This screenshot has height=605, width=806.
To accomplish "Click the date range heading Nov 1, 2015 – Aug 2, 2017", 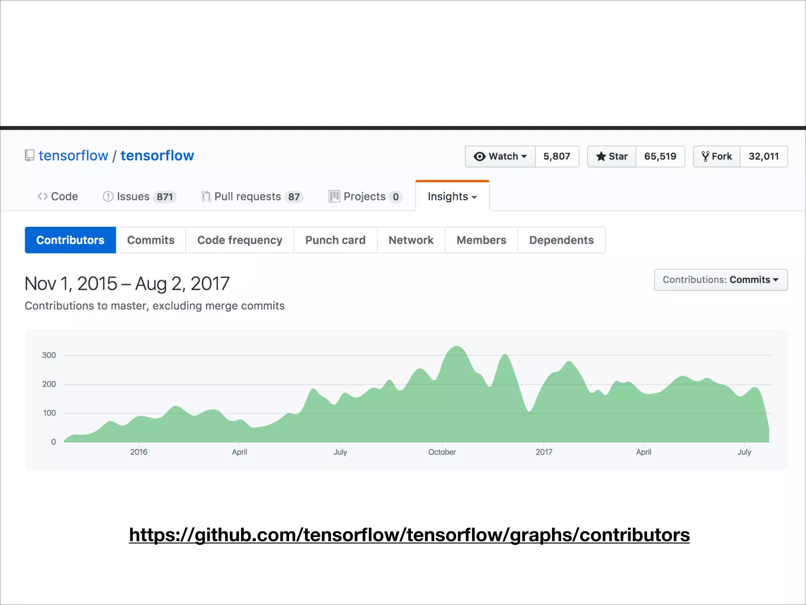I will click(x=127, y=284).
